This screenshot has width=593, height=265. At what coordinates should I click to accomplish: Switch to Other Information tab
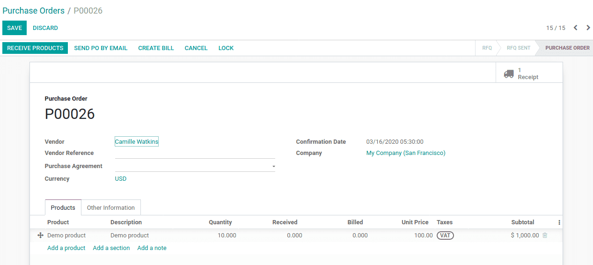point(111,207)
